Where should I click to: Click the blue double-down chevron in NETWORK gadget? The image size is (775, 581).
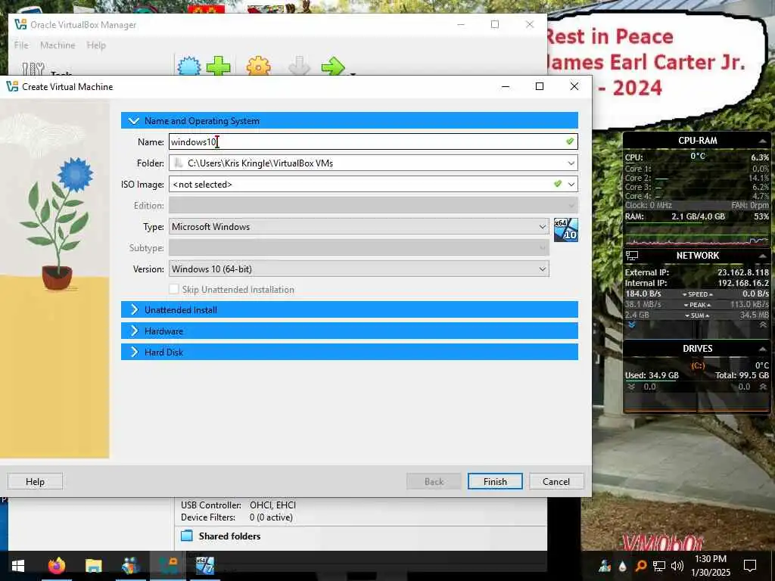[632, 325]
